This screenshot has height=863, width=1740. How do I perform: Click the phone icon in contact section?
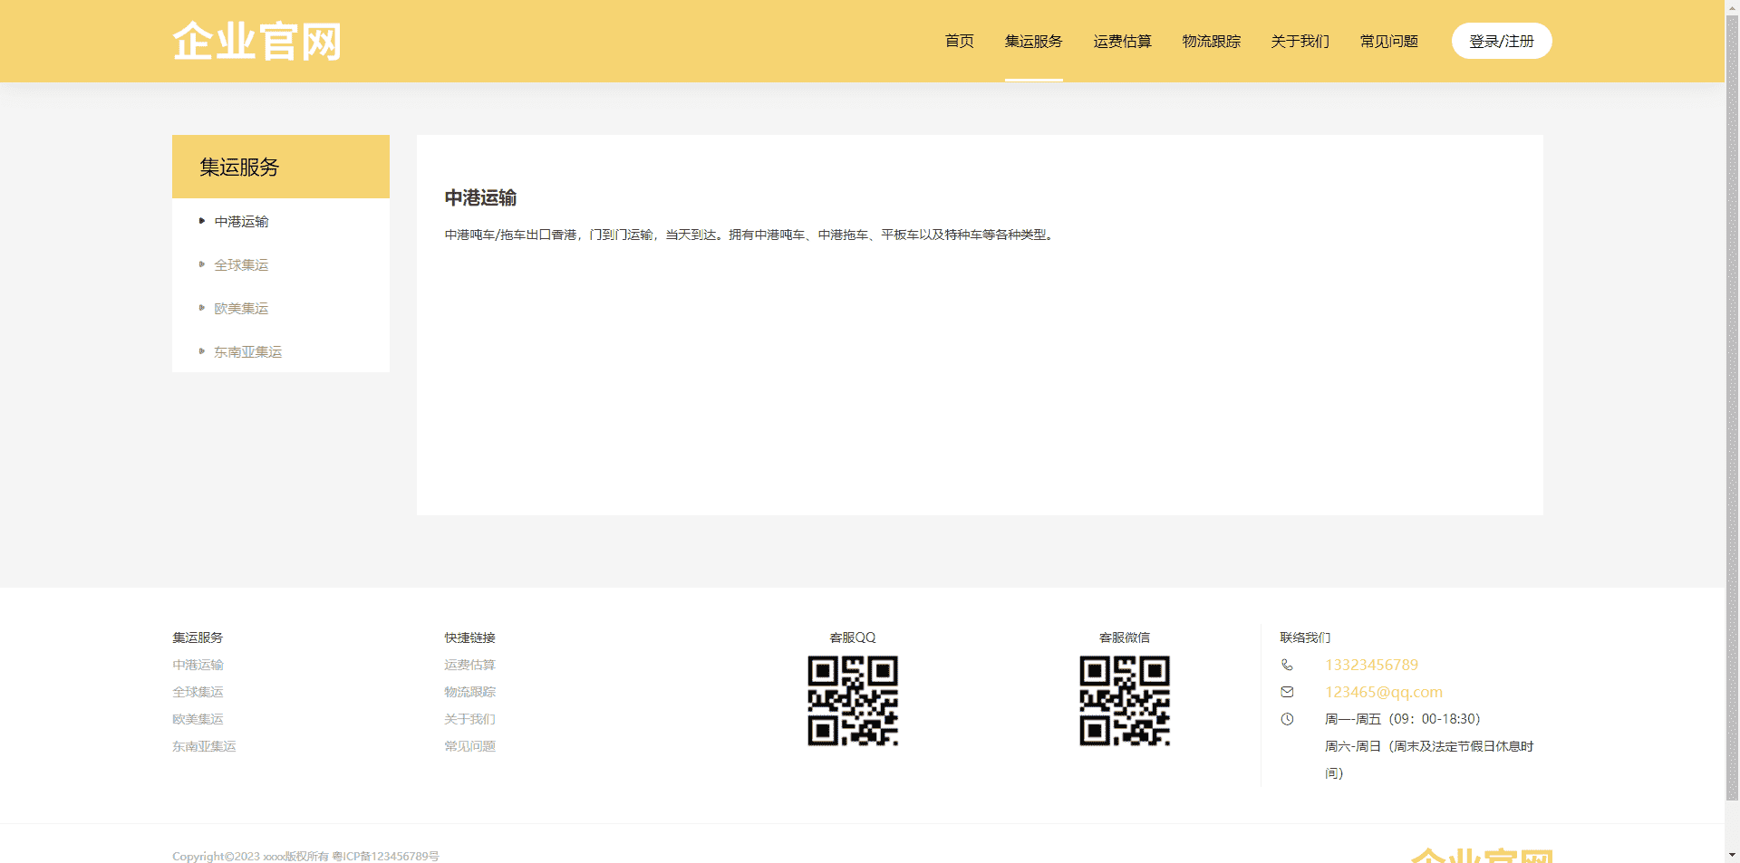tap(1287, 665)
